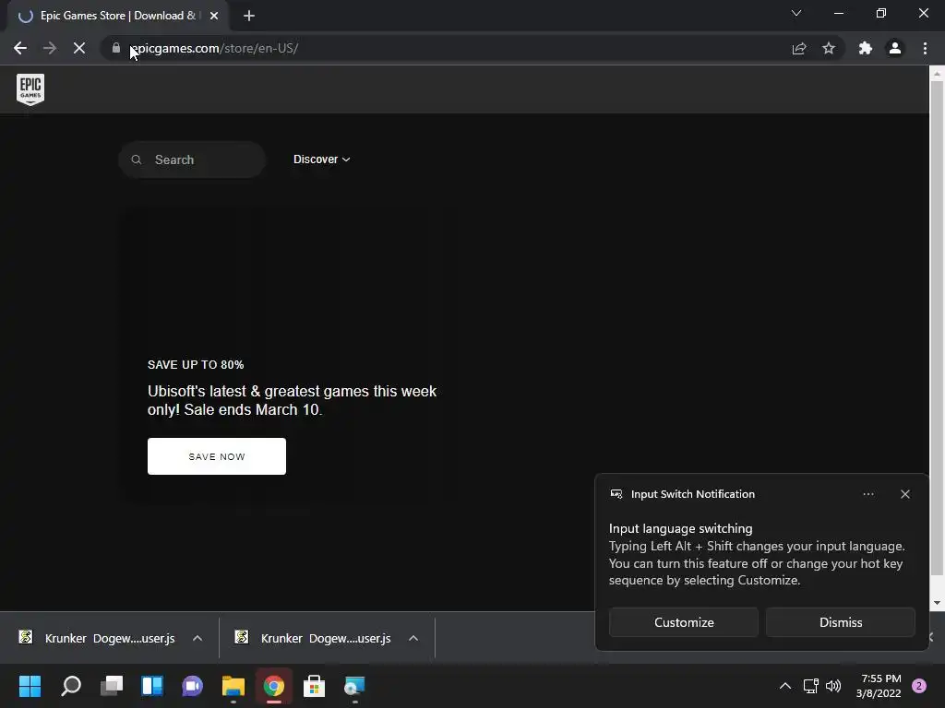Open Chrome three-dot menu
The width and height of the screenshot is (945, 708).
pyautogui.click(x=925, y=48)
